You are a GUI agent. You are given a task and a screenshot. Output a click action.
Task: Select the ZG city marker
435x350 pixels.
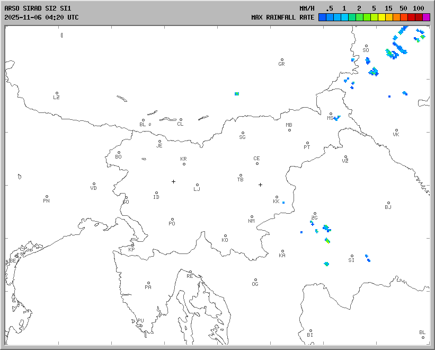(315, 214)
